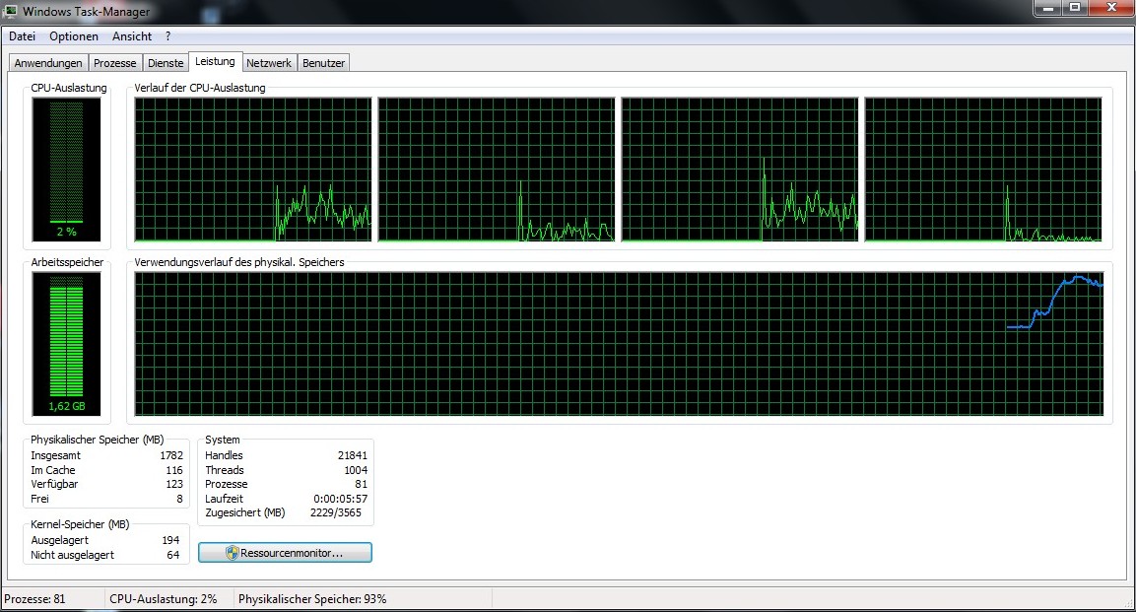1136x612 pixels.
Task: Click the Insgesamt value 1782
Action: click(171, 455)
